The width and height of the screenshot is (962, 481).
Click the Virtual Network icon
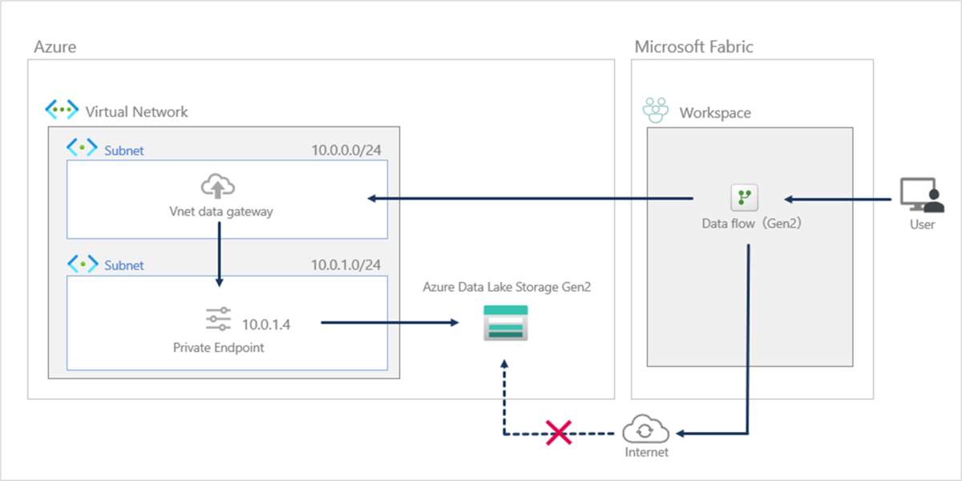coord(62,111)
